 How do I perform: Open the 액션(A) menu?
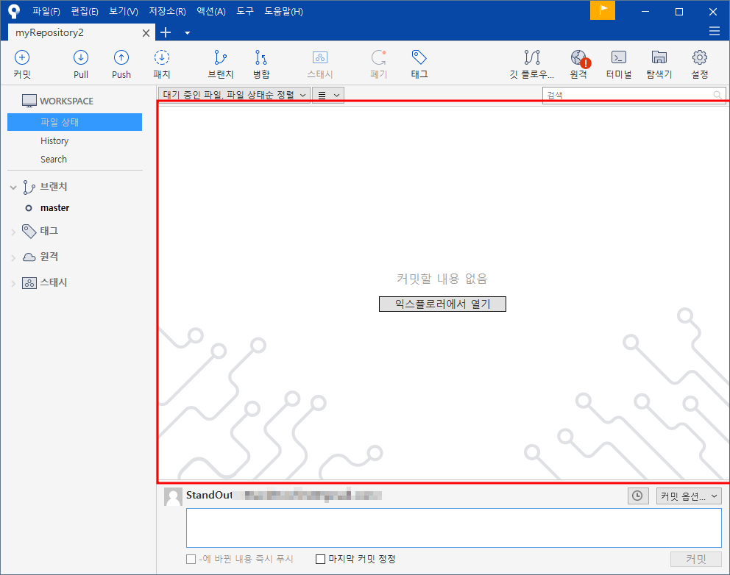tap(211, 11)
